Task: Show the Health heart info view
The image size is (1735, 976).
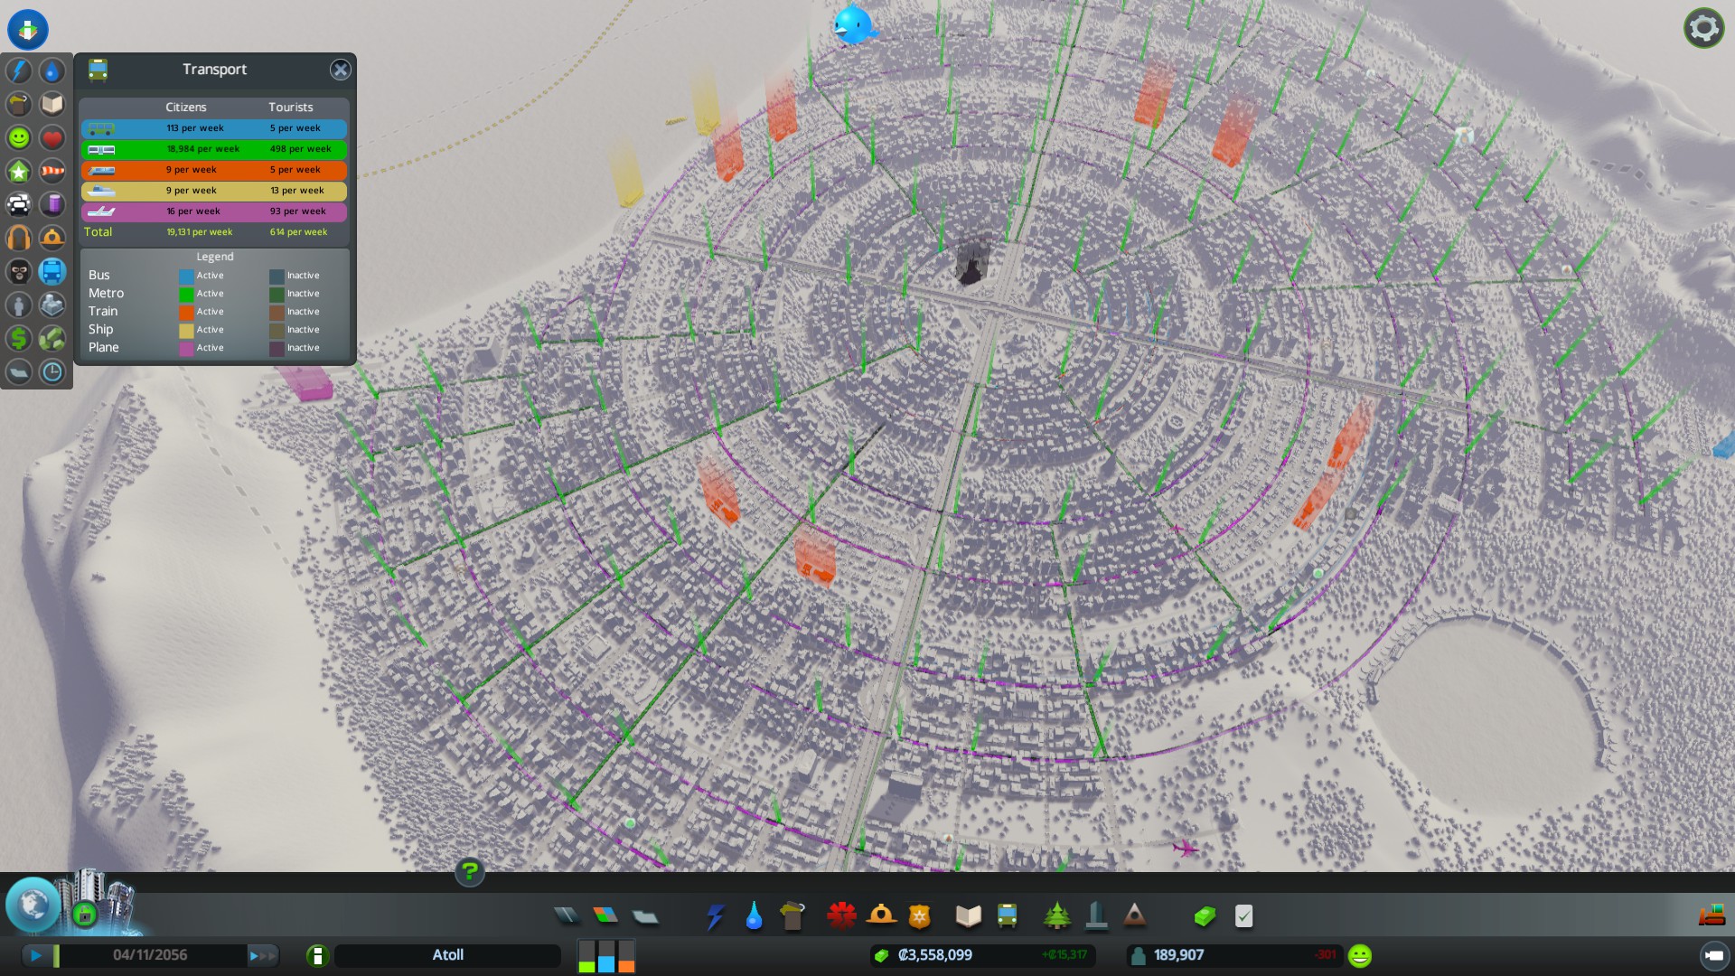Action: click(52, 137)
